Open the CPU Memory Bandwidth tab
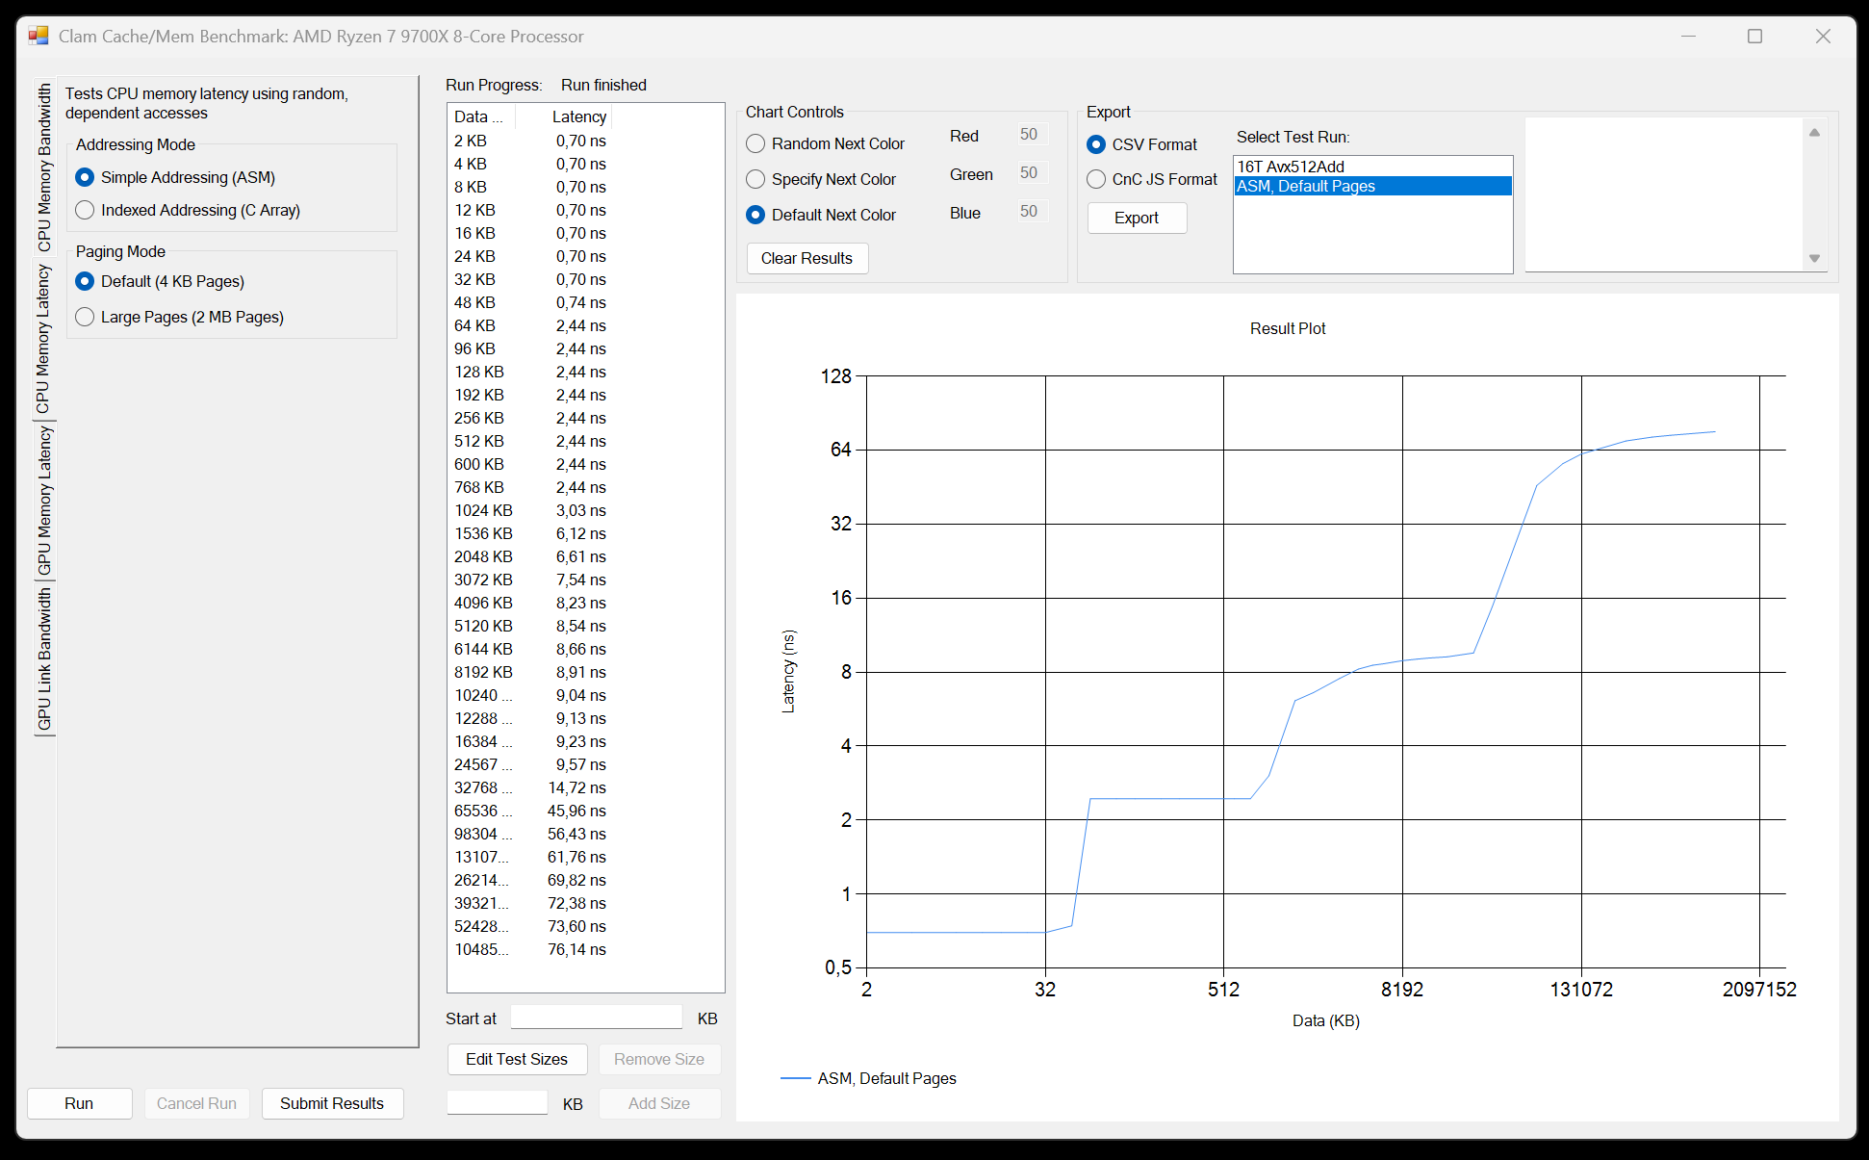 [44, 166]
